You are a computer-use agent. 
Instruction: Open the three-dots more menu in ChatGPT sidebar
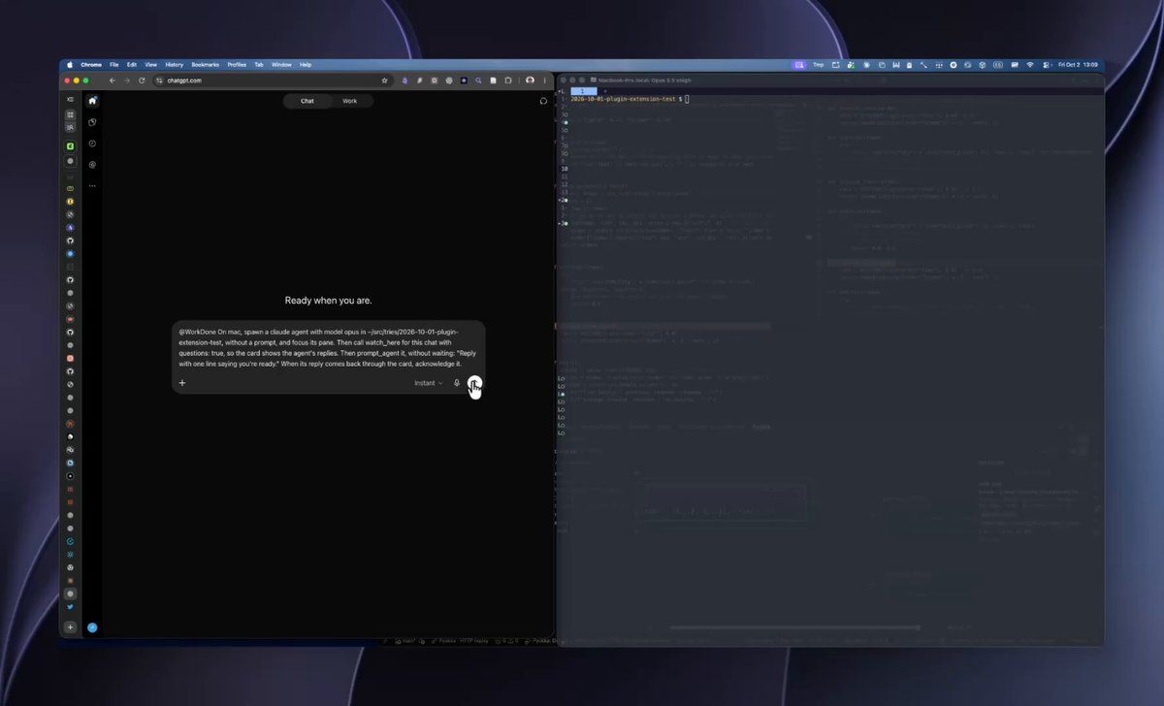click(92, 185)
